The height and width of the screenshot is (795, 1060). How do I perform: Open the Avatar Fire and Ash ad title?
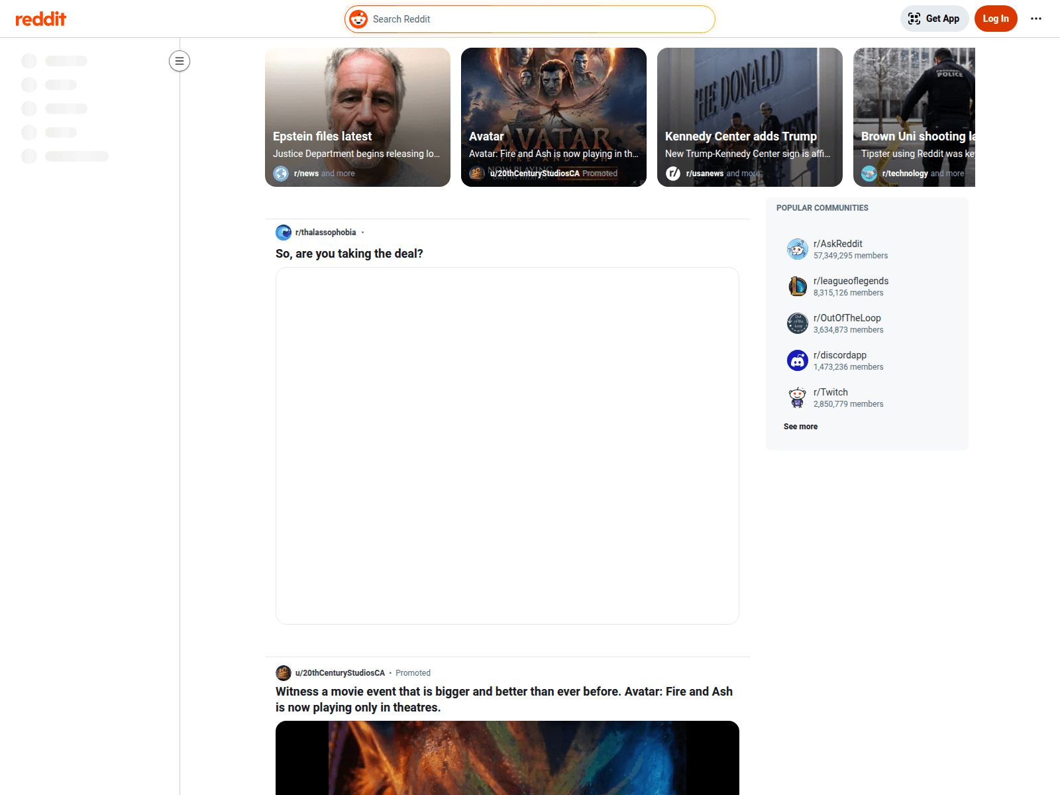pos(504,700)
